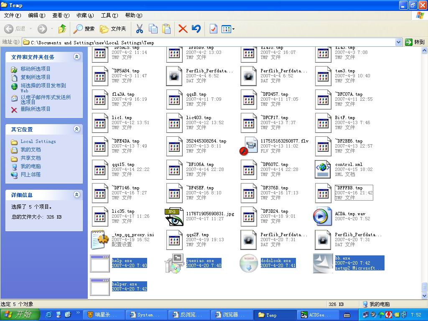Select the 117671905690831.jpg image icon

[174, 217]
